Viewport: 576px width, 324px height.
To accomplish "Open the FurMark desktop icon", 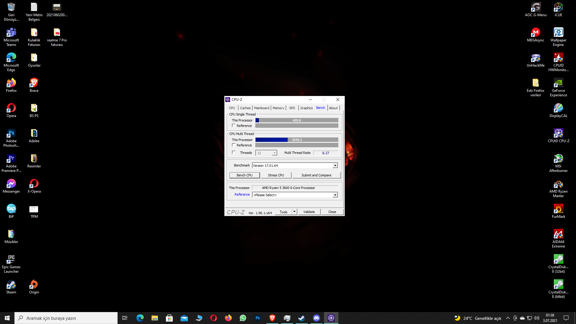I will [558, 211].
